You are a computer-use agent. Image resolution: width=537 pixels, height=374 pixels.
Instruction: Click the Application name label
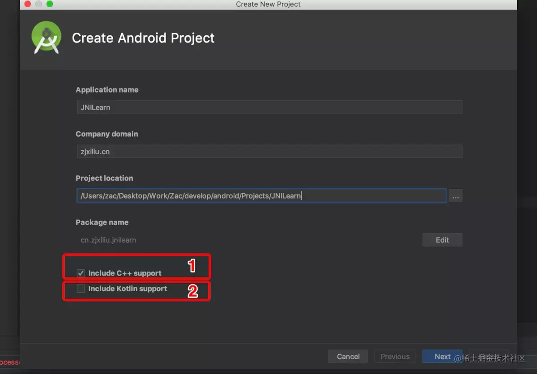click(107, 90)
